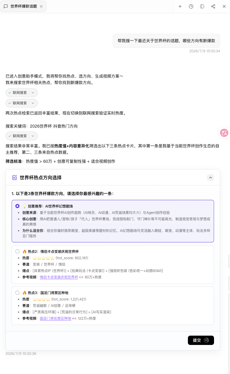Switch to the 世界杯爆款话题 tab

[x=23, y=6]
